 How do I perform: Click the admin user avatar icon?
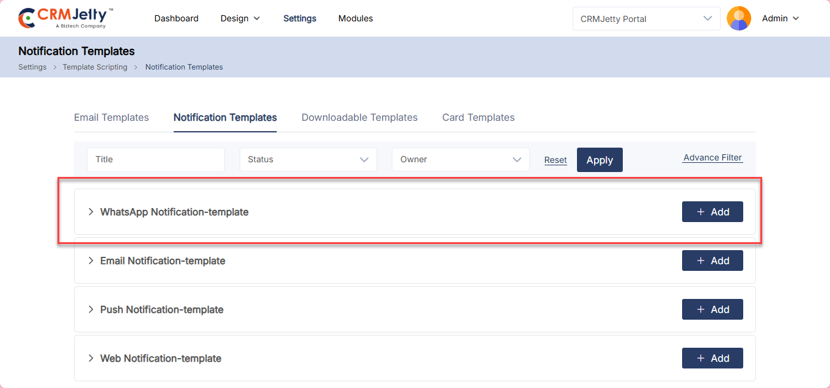(738, 18)
